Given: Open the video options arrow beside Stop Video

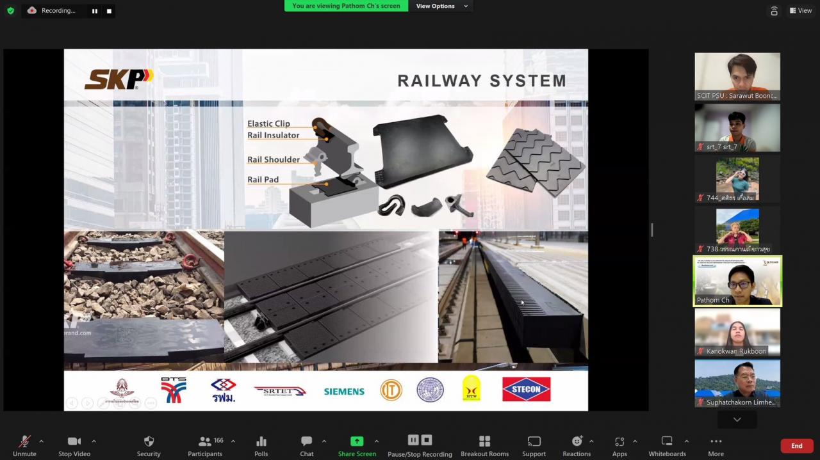Looking at the screenshot, I should tap(94, 441).
